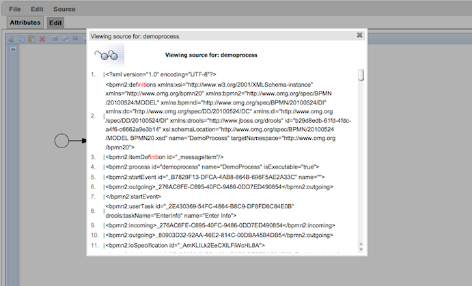The height and width of the screenshot is (286, 472).
Task: Click the scroll-down arrow in source dialog
Action: (x=361, y=250)
